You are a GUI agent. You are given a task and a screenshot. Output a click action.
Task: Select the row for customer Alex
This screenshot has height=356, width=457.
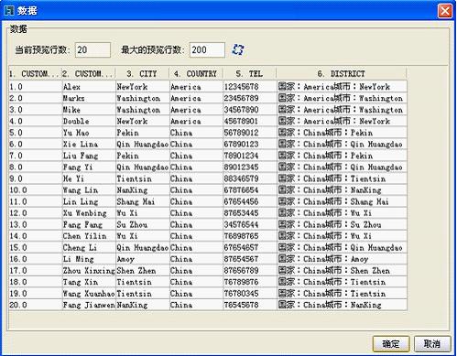208,87
